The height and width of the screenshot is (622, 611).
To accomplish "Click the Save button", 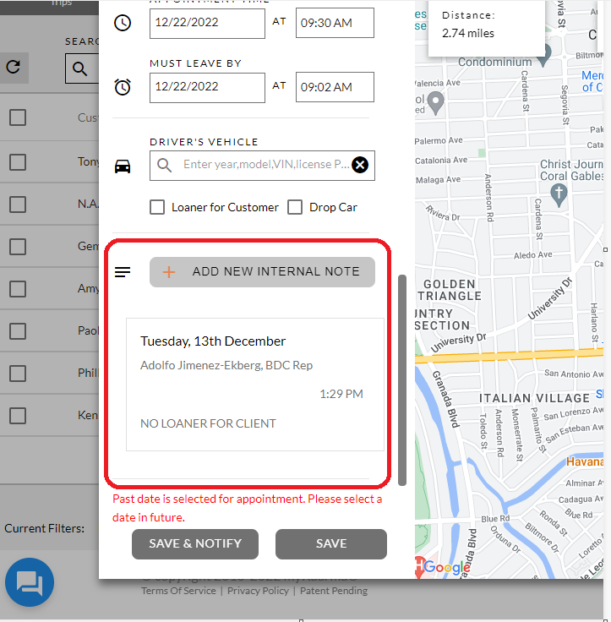I will click(x=331, y=544).
